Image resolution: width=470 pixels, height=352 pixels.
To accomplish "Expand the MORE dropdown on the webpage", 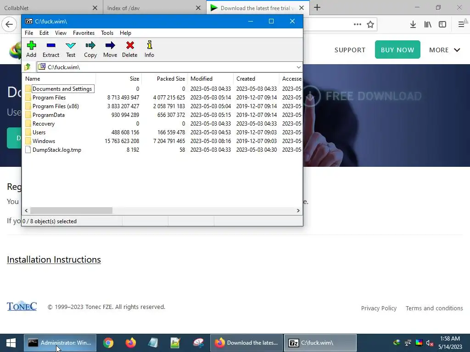I will (x=444, y=50).
